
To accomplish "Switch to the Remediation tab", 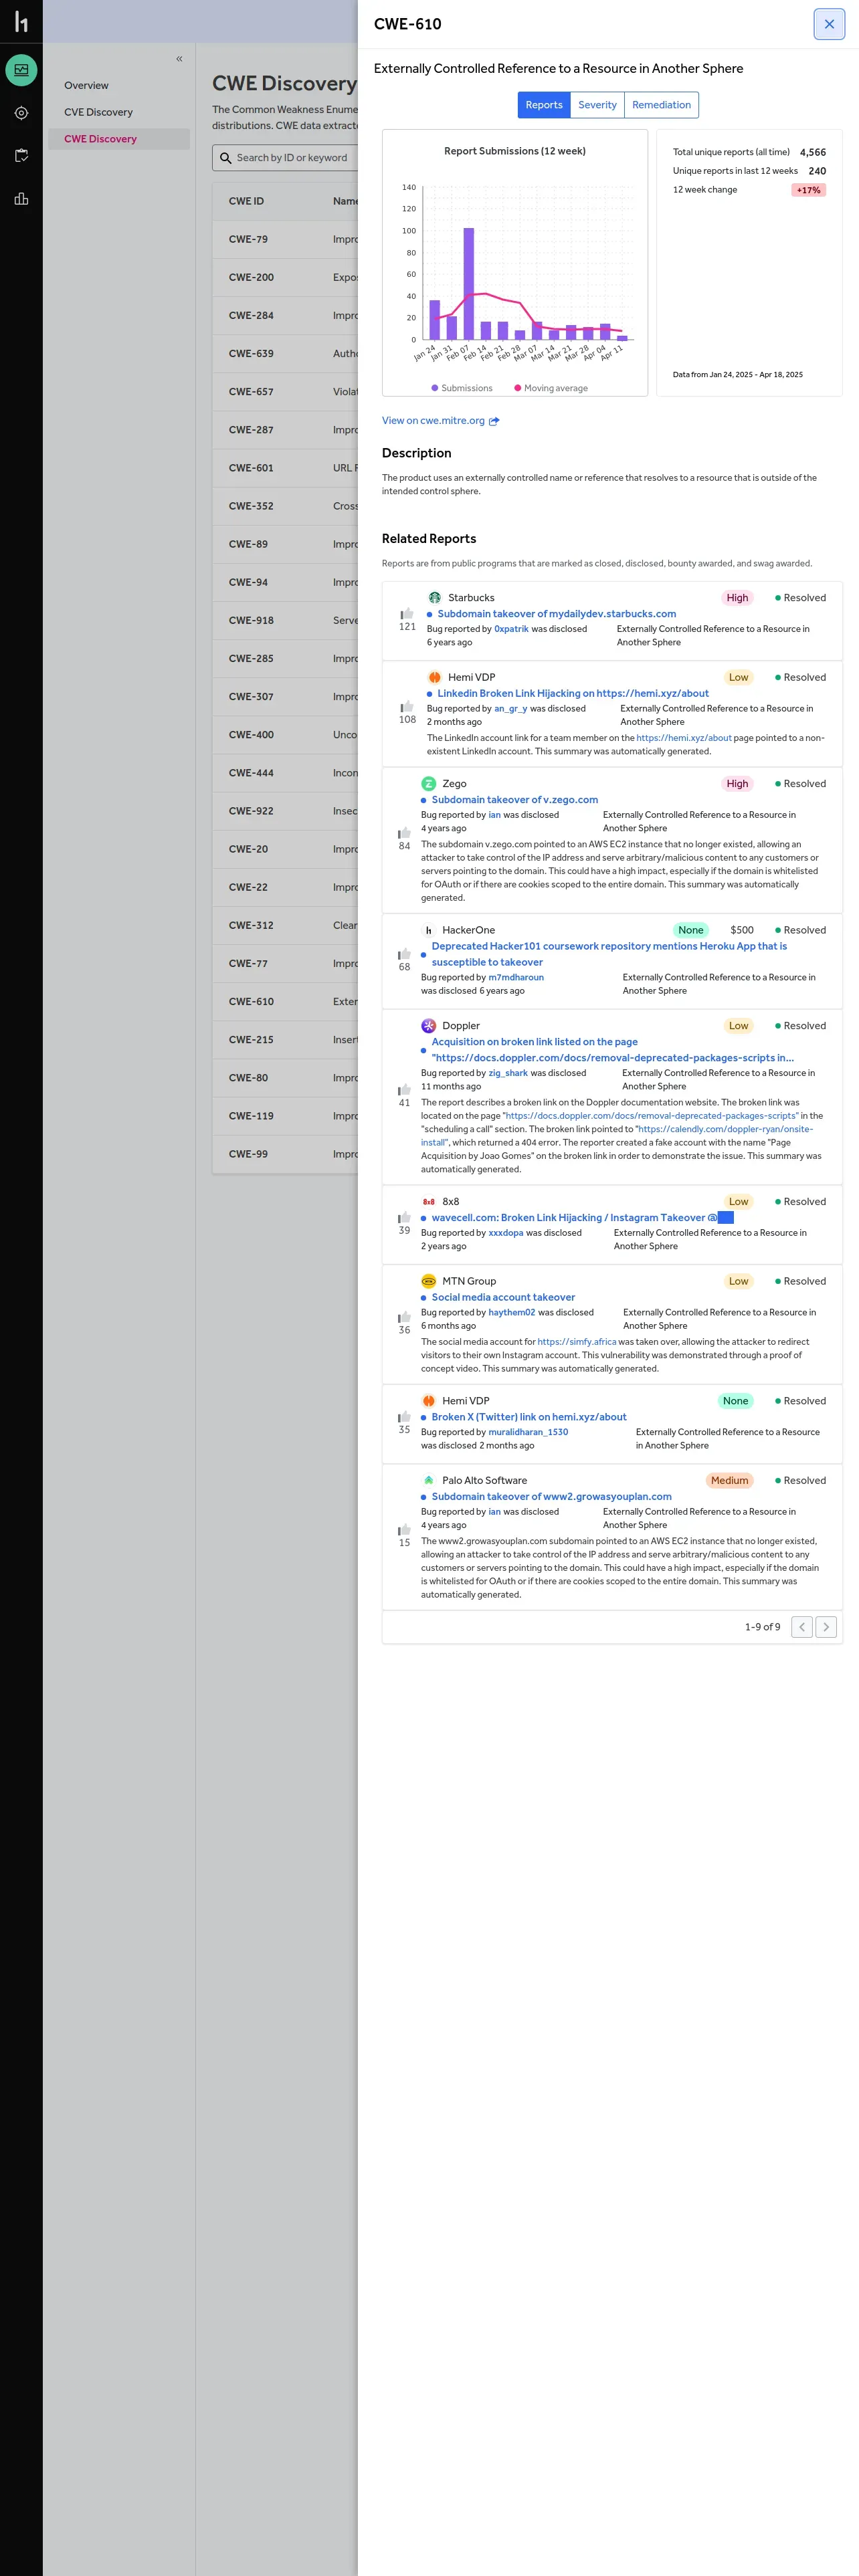I will point(661,105).
